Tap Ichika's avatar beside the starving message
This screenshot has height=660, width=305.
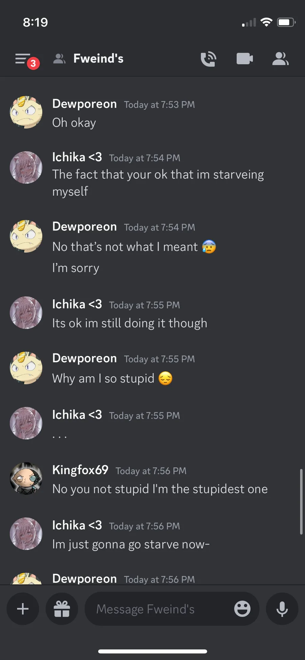(x=26, y=168)
